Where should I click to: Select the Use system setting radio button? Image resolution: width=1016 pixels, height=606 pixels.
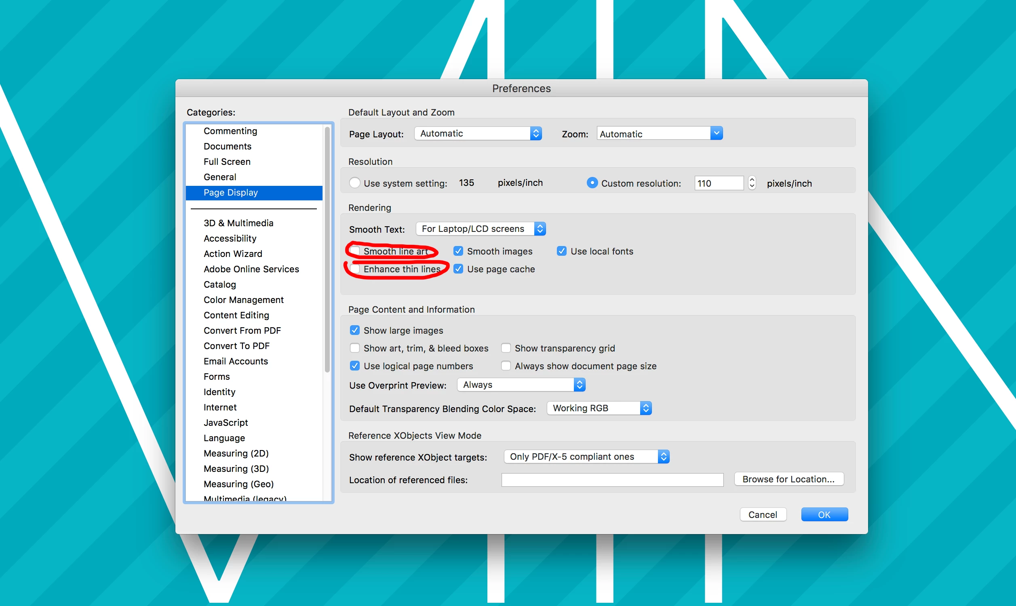pyautogui.click(x=355, y=183)
